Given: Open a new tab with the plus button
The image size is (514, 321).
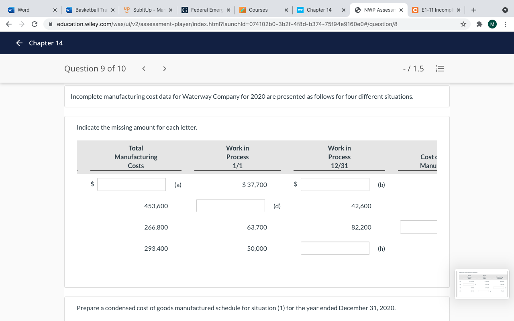Looking at the screenshot, I should pos(474,10).
